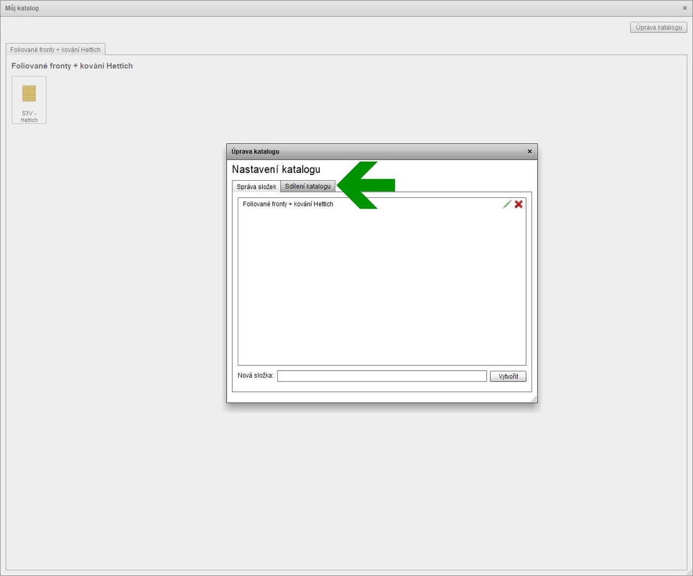Close the Úprava katalogu dialog
Viewport: 693px width, 576px height.
point(529,151)
